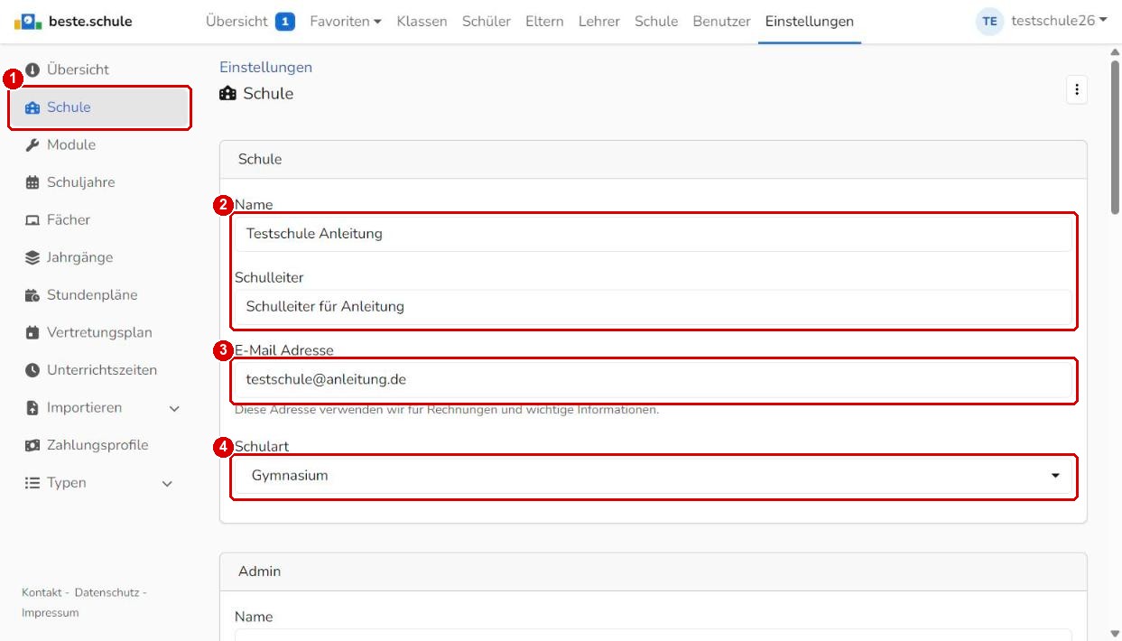Expand the Importieren submenu chevron

click(175, 409)
